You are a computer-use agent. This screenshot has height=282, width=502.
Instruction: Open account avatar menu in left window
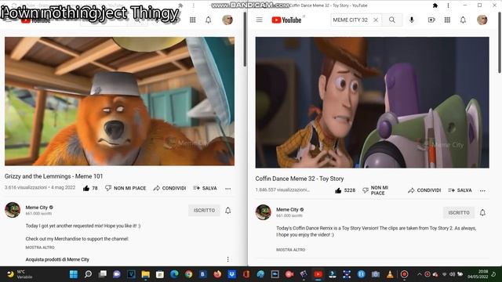tap(227, 20)
